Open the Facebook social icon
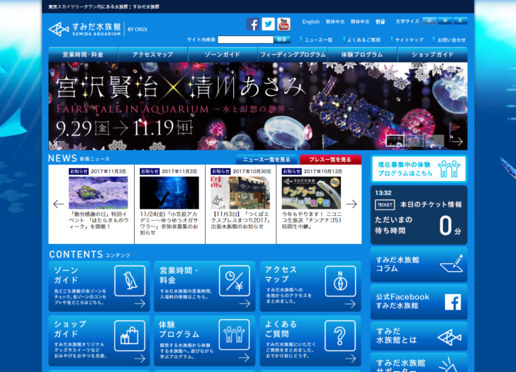516x372 pixels. click(x=253, y=24)
